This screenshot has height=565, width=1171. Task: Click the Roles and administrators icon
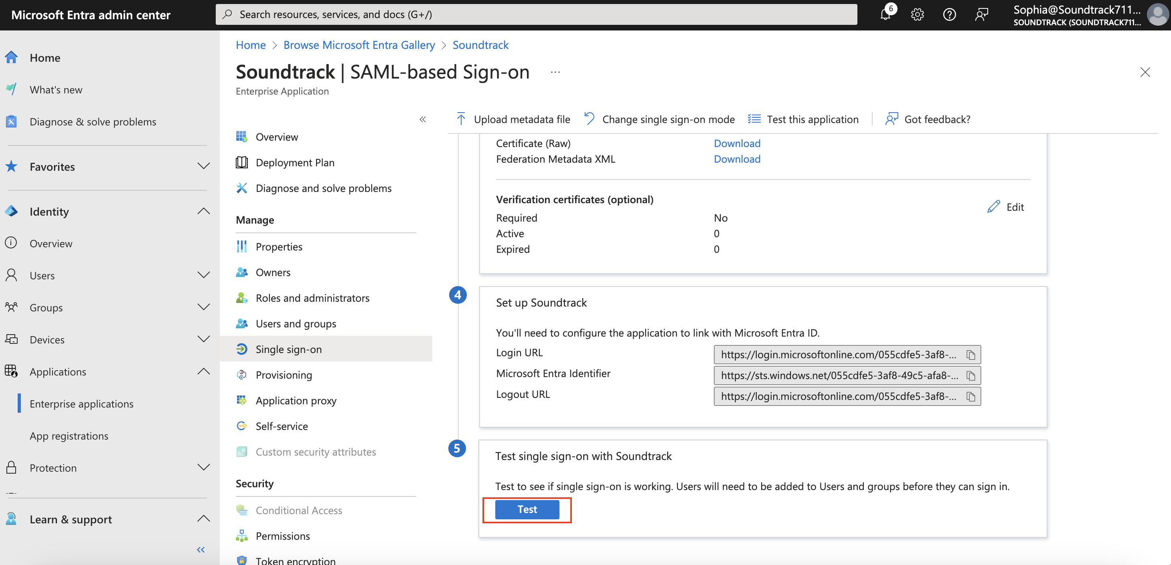click(x=241, y=298)
